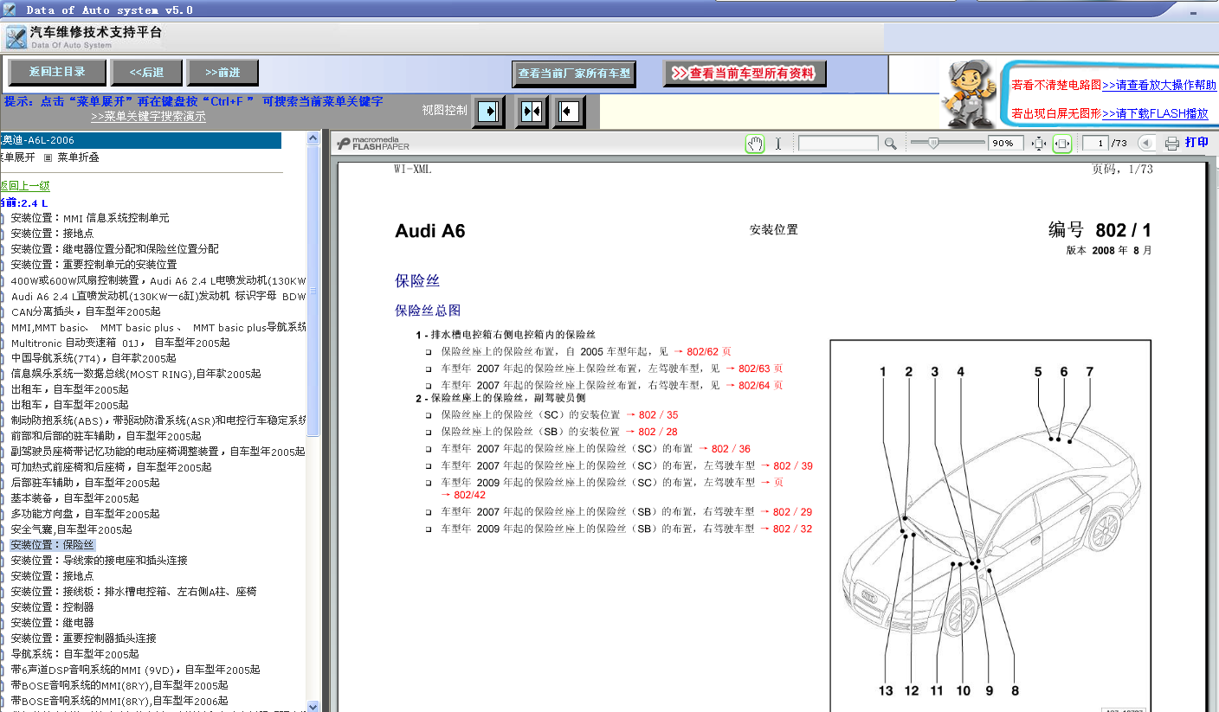
Task: Open 安装位置：接线板 entry
Action: 133,592
